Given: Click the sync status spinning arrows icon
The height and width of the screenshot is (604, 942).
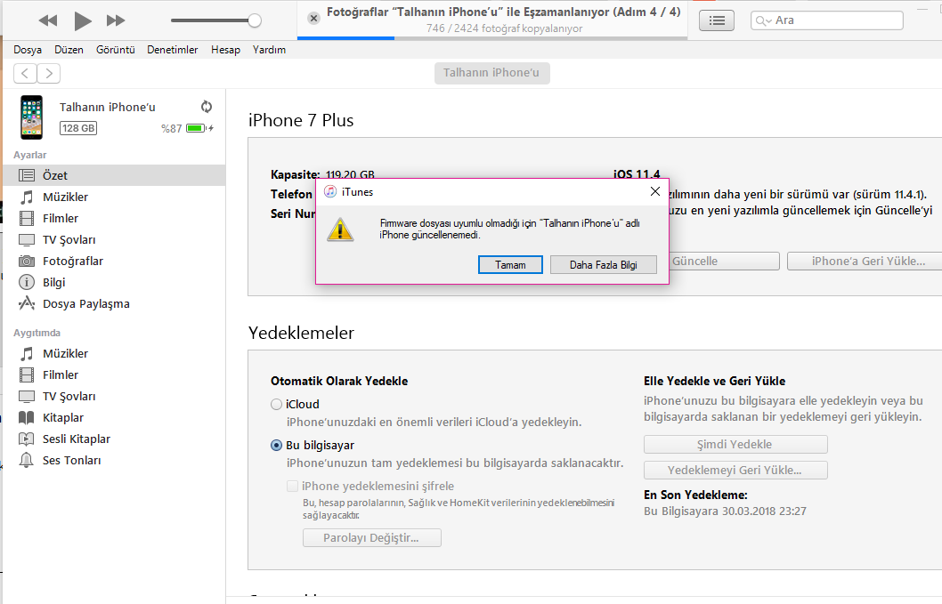Looking at the screenshot, I should click(x=207, y=107).
